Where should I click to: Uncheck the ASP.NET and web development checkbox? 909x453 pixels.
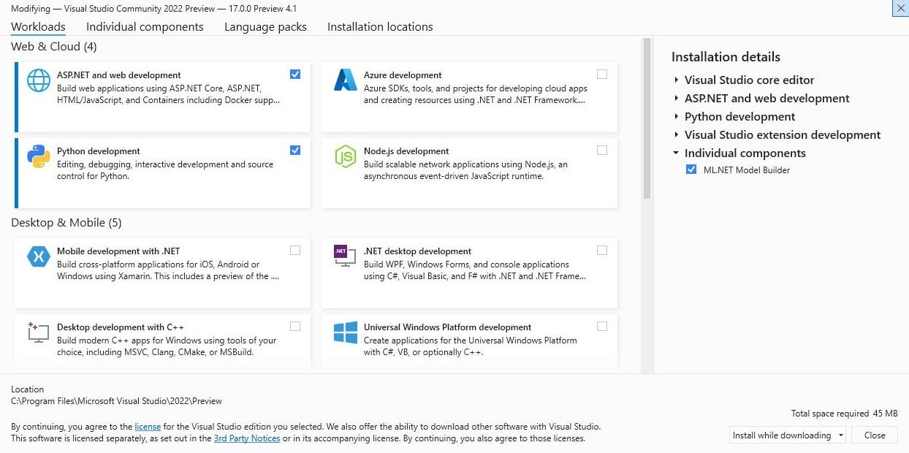(295, 74)
